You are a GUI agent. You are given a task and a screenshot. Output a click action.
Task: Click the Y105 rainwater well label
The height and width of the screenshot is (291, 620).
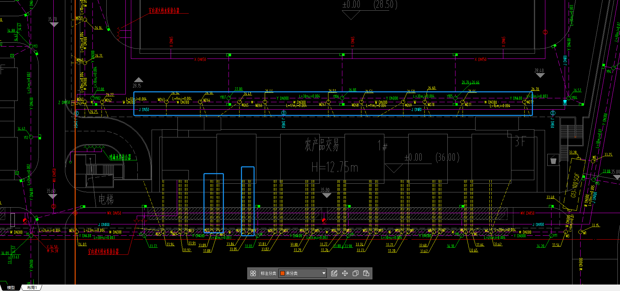pyautogui.click(x=450, y=96)
